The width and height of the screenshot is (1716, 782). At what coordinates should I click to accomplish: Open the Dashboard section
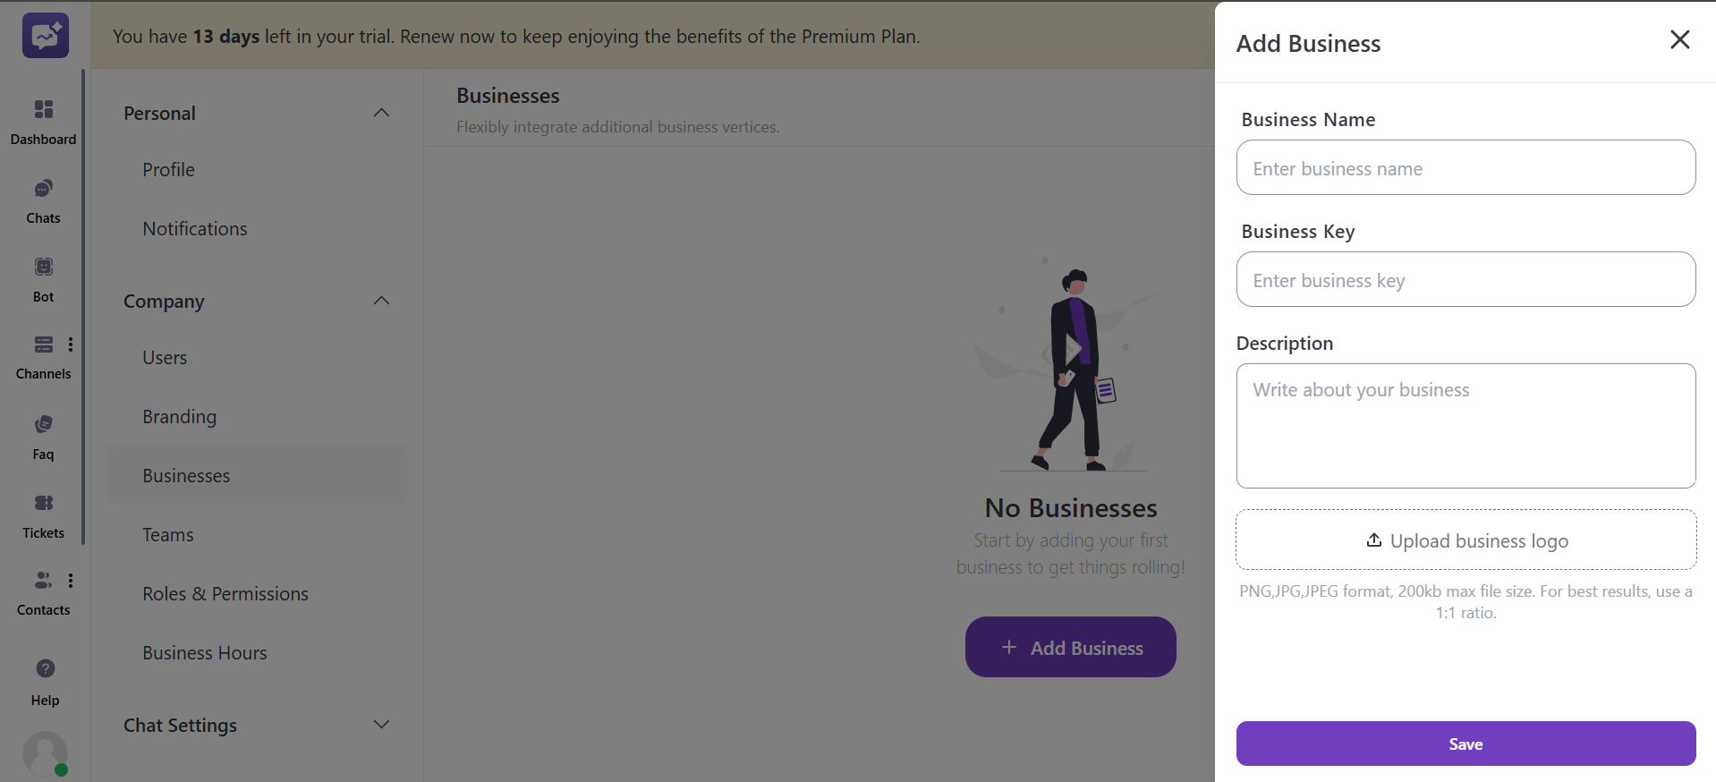point(43,121)
